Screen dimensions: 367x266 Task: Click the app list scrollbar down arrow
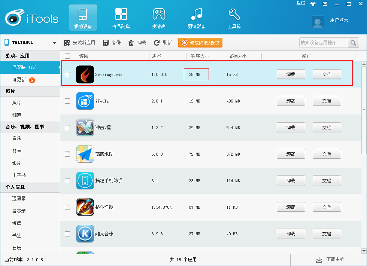(364, 251)
